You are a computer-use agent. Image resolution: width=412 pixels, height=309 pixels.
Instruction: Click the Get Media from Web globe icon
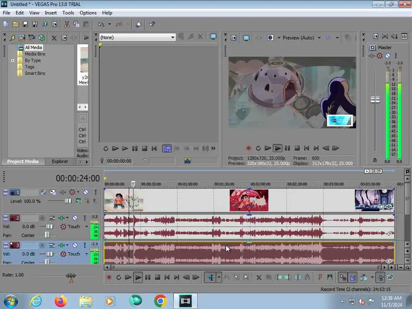tap(41, 37)
